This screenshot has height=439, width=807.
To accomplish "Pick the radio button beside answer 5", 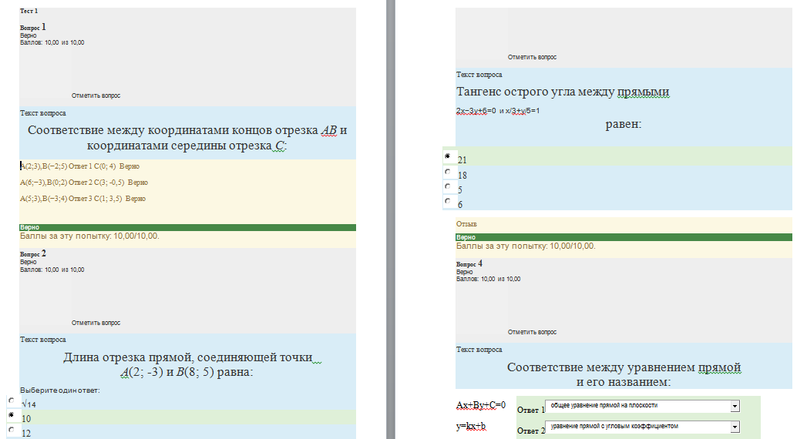I will click(448, 186).
